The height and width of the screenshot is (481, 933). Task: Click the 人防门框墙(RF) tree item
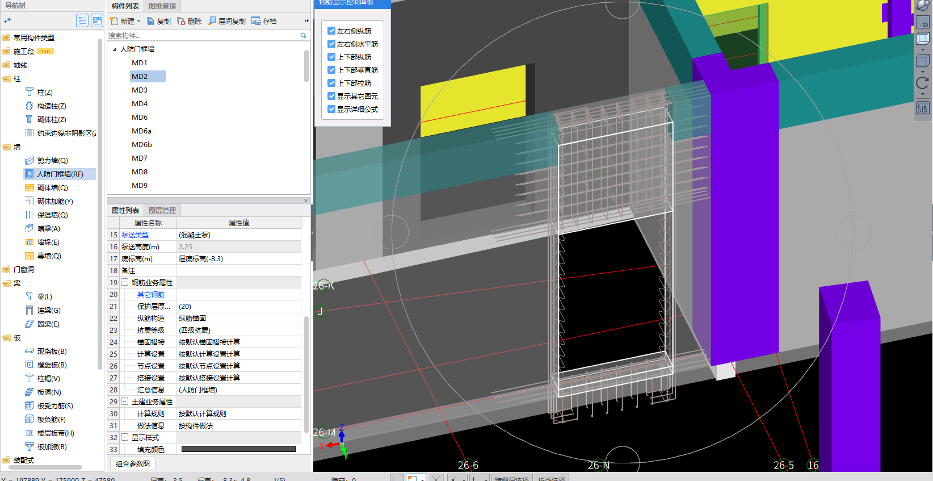60,174
